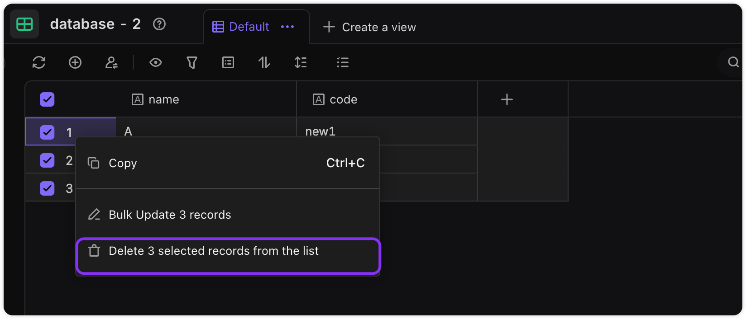This screenshot has height=319, width=746.
Task: Open the filter funnel icon
Action: click(x=192, y=62)
